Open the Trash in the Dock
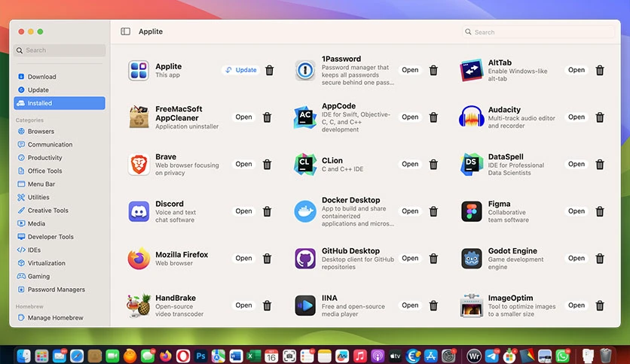The image size is (630, 364). (605, 356)
